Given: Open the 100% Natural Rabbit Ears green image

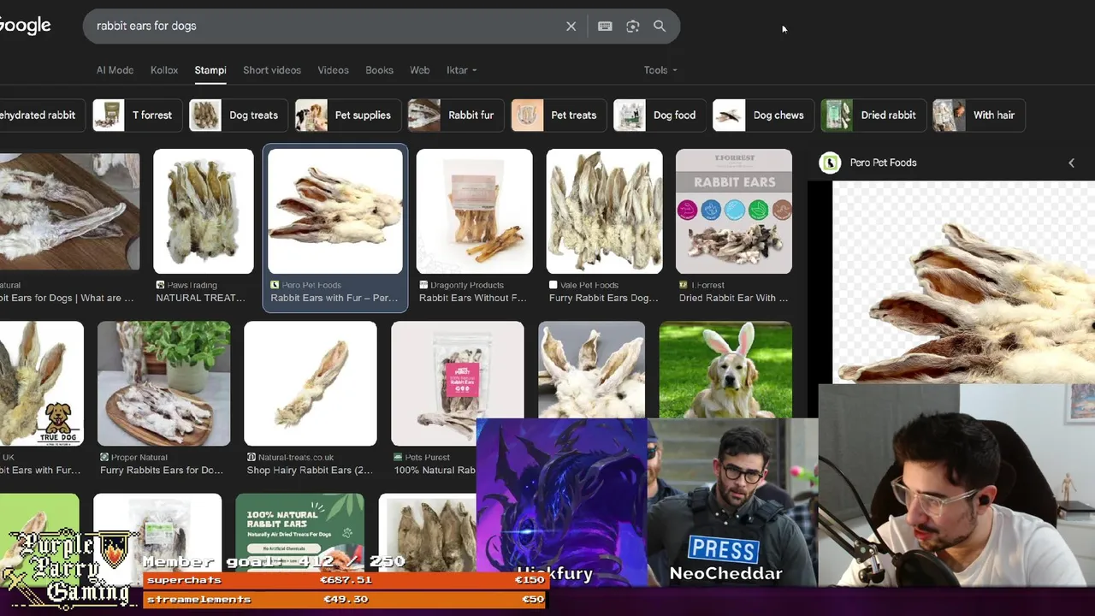Looking at the screenshot, I should (x=299, y=531).
